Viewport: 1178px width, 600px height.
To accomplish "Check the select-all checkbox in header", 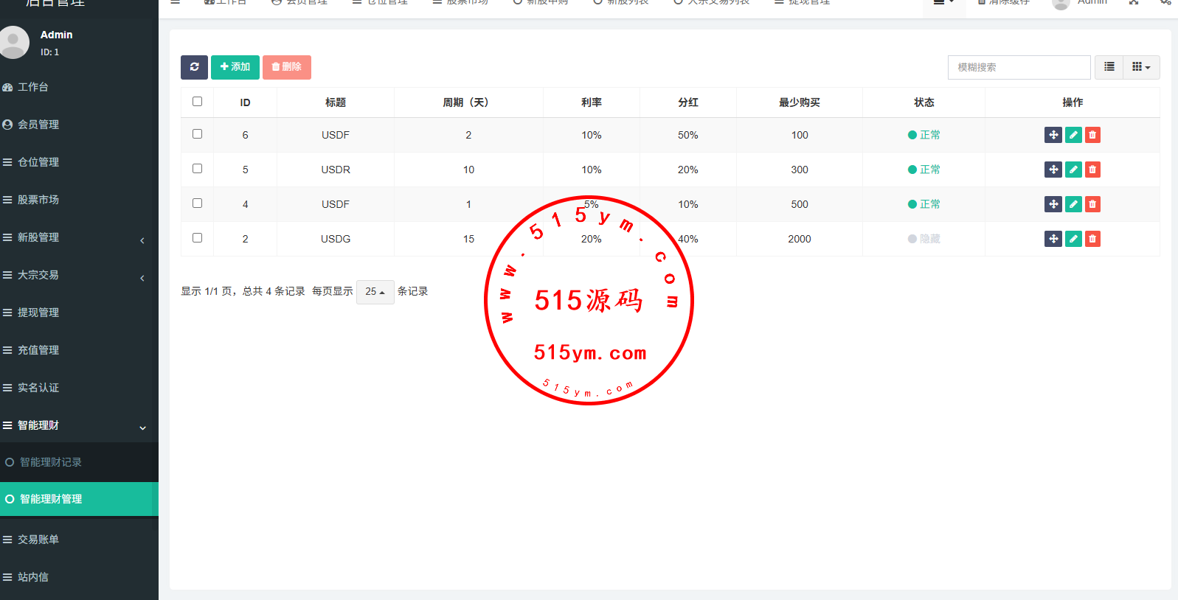I will coord(197,102).
